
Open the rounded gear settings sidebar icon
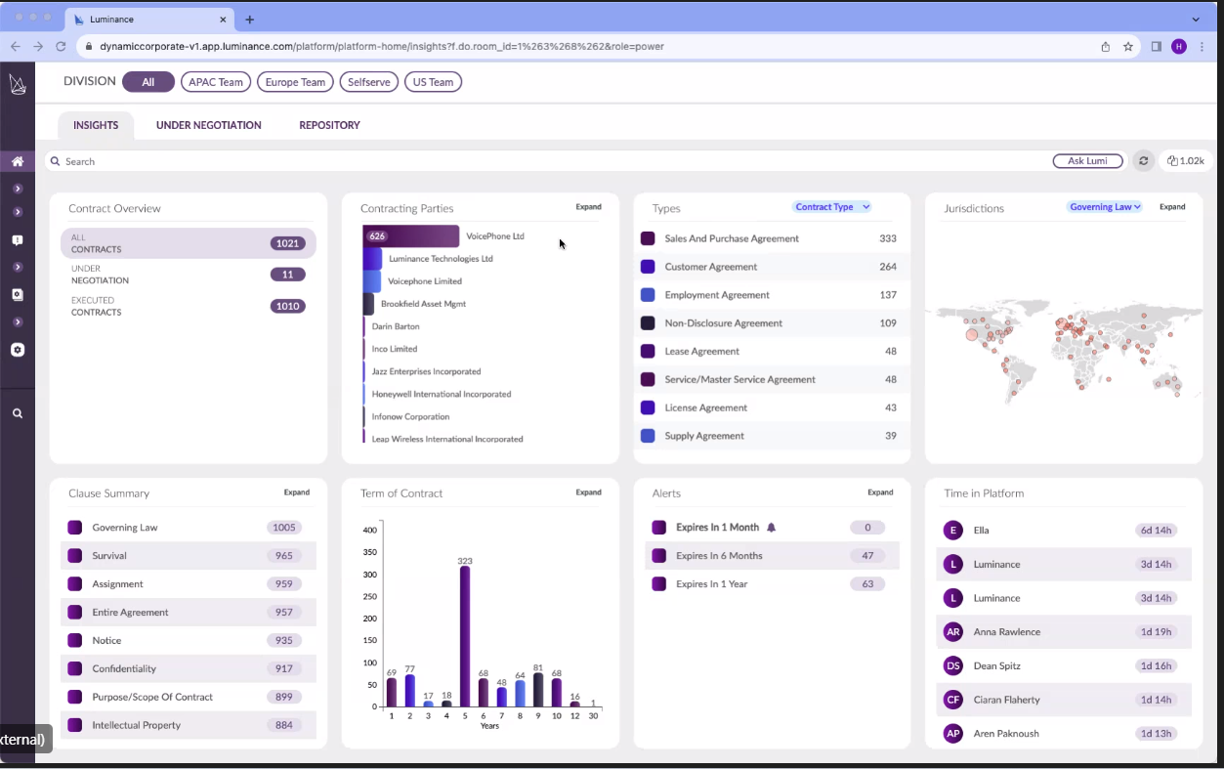click(18, 350)
